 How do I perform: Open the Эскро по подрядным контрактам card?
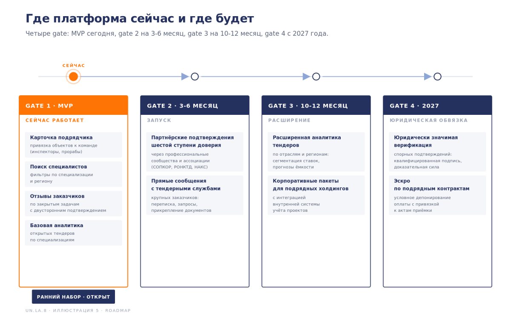[437, 195]
